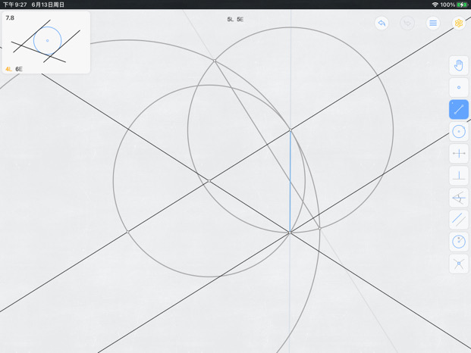Pick the Parallel line tool
The height and width of the screenshot is (353, 471).
pyautogui.click(x=459, y=220)
